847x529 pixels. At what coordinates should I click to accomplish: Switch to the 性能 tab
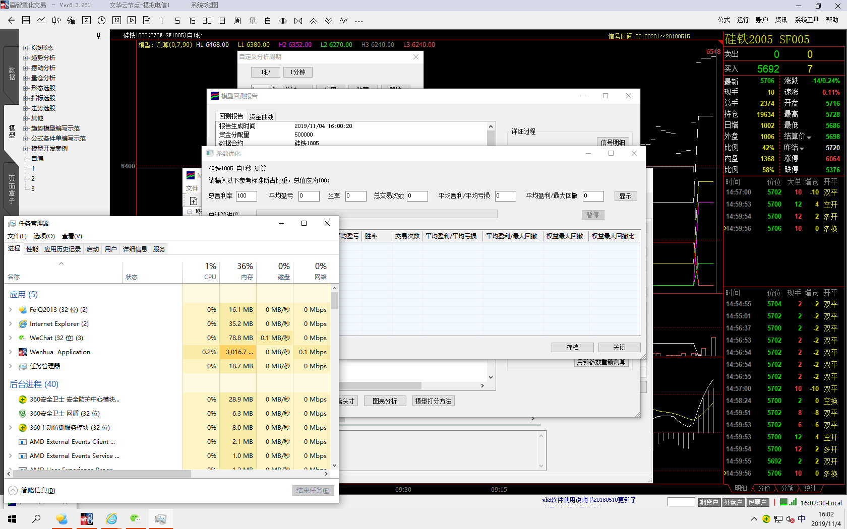click(32, 249)
